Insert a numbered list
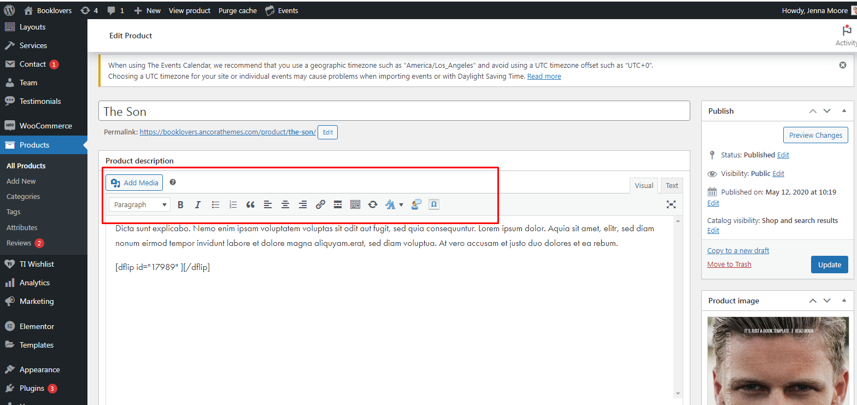Screen dimensions: 857x405 pyautogui.click(x=233, y=204)
